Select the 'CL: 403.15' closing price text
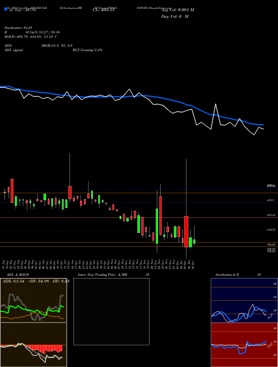 pos(105,10)
